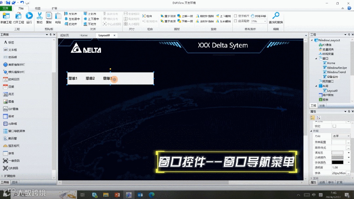Screen dimensions: 354x199
Task: Collapse the WindowLoayout project node
Action: (x=312, y=40)
